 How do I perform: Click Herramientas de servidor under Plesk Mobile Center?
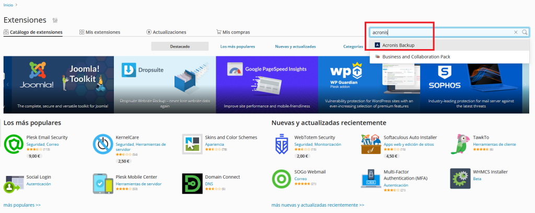click(138, 184)
